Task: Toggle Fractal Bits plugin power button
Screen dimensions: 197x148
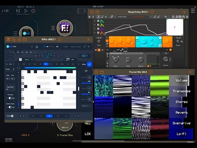Action: pos(151,72)
